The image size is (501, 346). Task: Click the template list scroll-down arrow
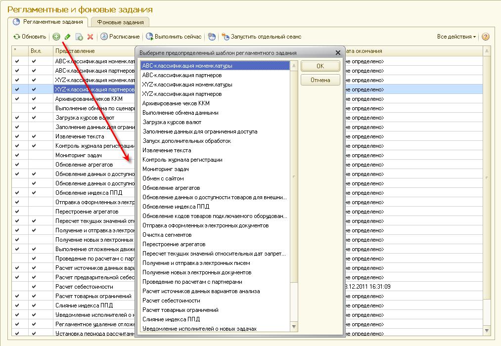click(x=294, y=327)
